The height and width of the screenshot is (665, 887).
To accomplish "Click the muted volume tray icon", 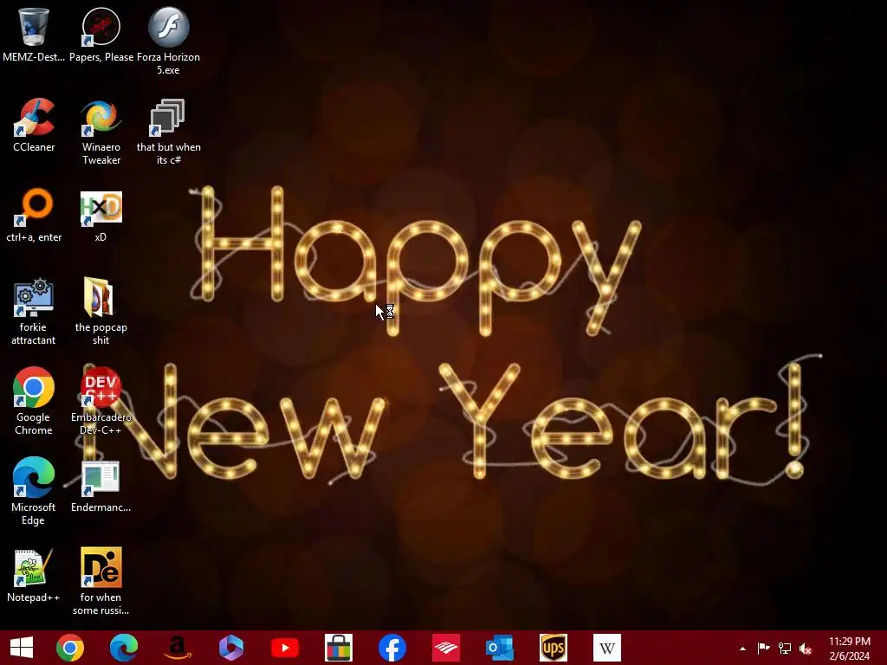I will (x=806, y=649).
